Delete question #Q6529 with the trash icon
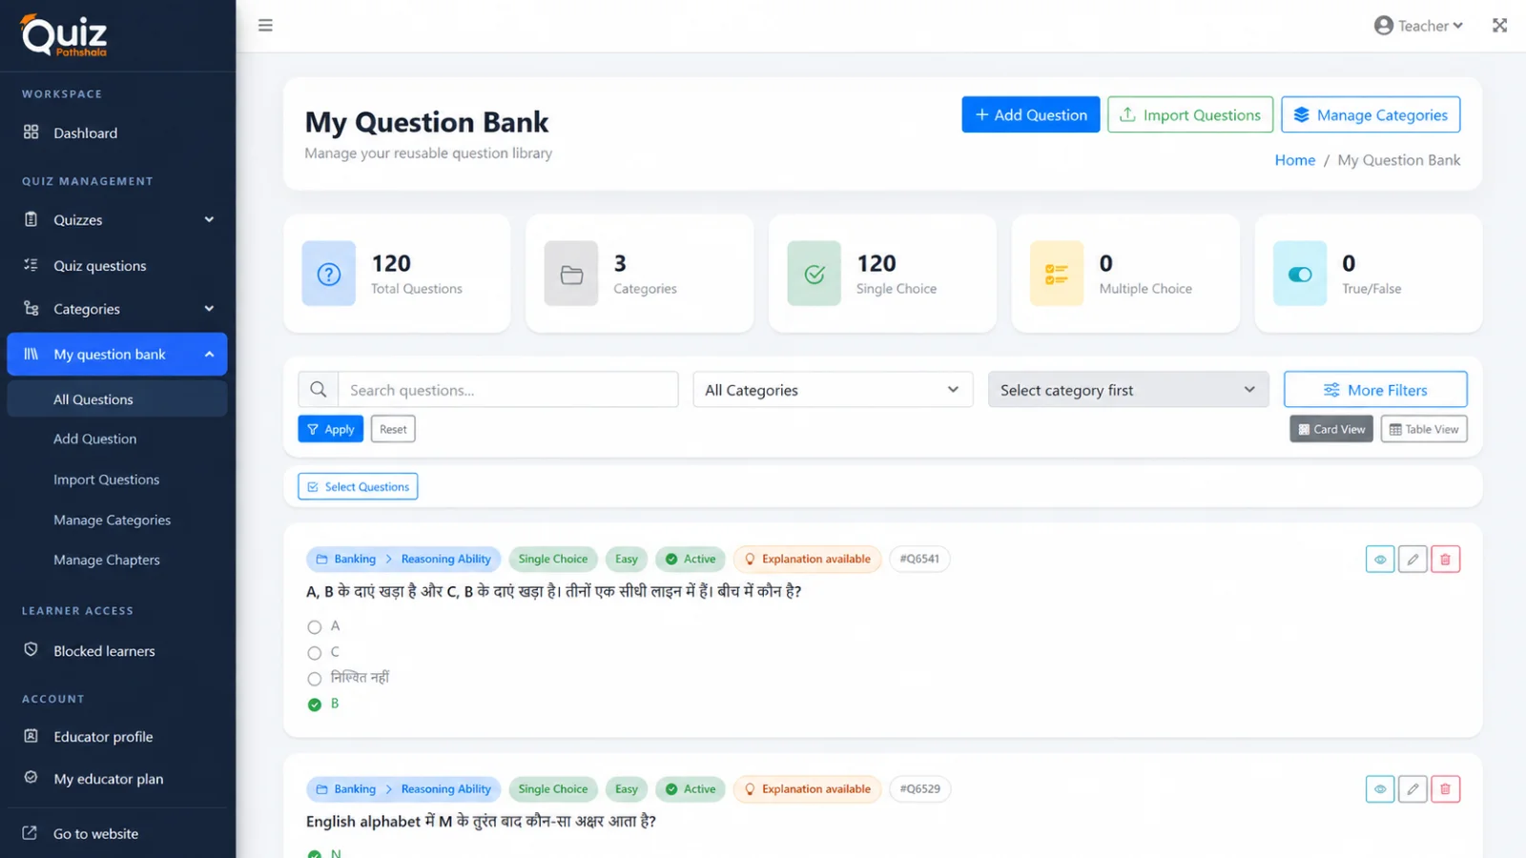The height and width of the screenshot is (858, 1526). coord(1445,789)
